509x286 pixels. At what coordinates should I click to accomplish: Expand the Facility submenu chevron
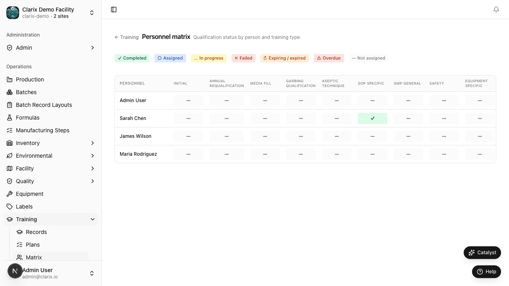point(93,168)
